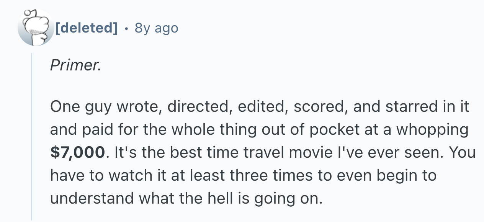The height and width of the screenshot is (222, 484).
Task: Click the words "even begin to"
Action: click(388, 176)
